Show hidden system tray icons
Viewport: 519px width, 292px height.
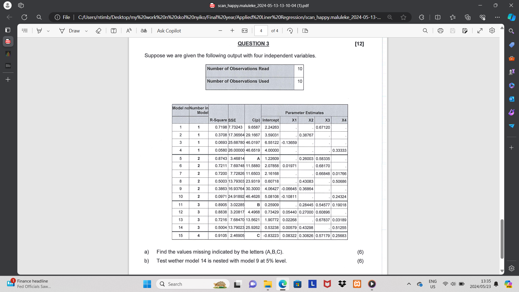click(x=409, y=284)
